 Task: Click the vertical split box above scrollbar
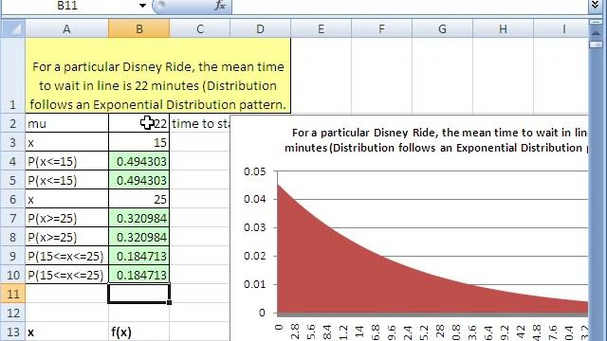point(596,22)
